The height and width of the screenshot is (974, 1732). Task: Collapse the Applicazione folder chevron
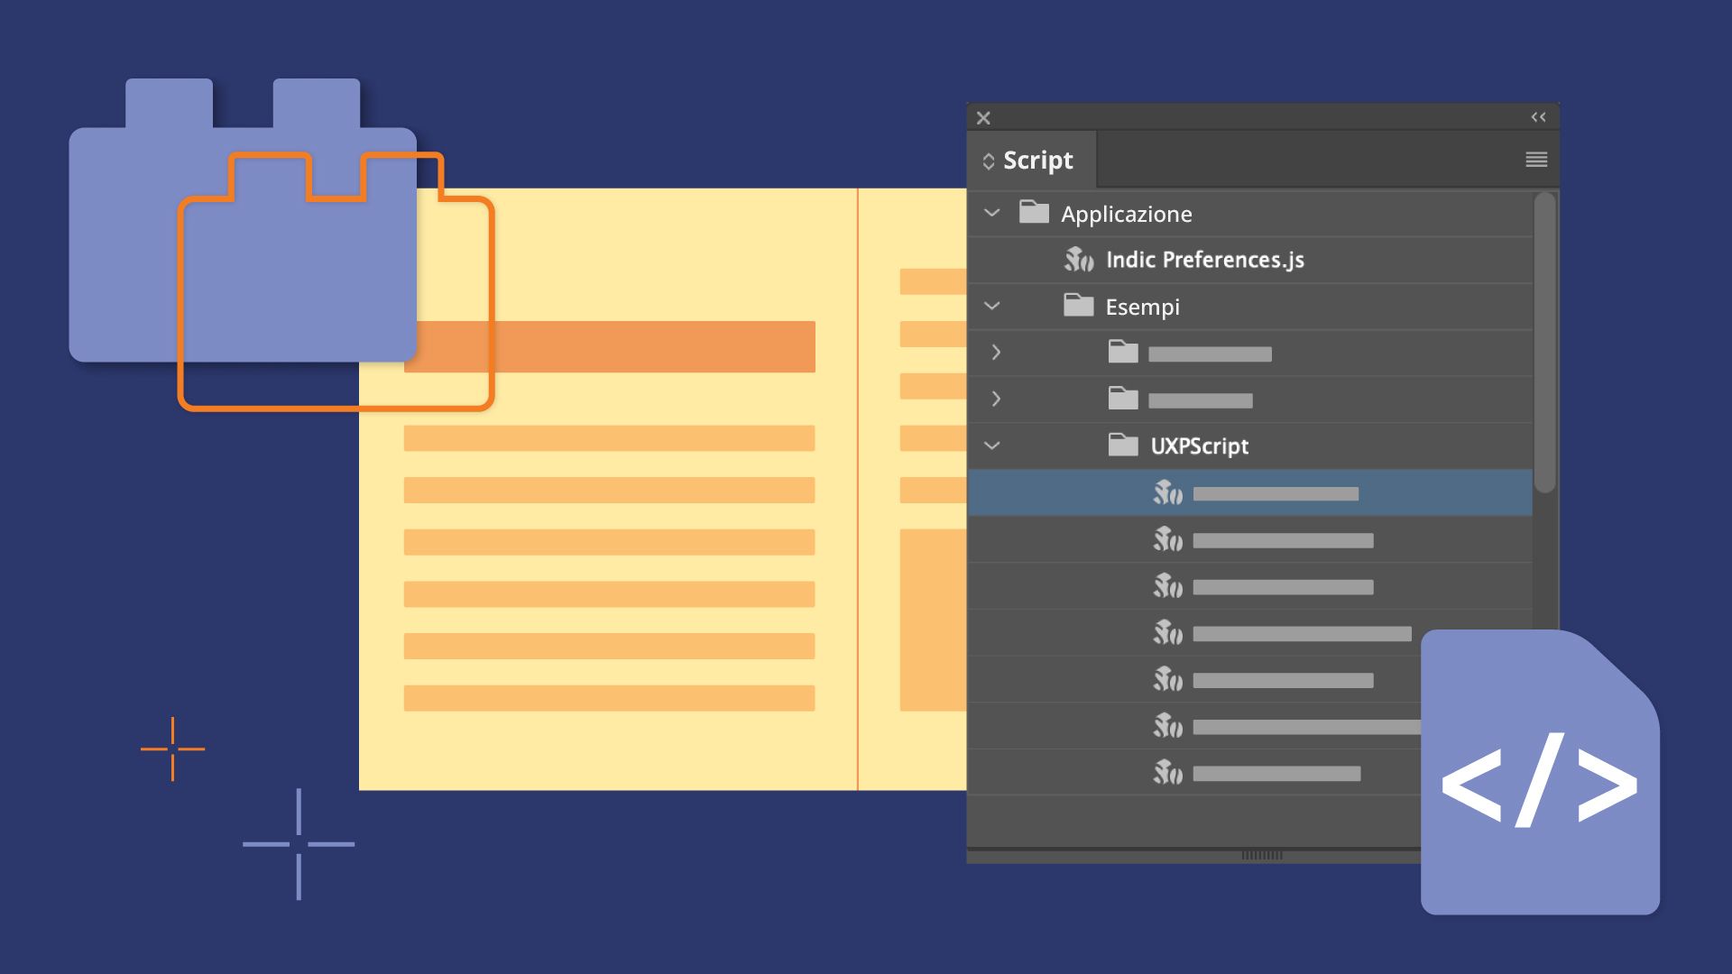click(x=992, y=213)
